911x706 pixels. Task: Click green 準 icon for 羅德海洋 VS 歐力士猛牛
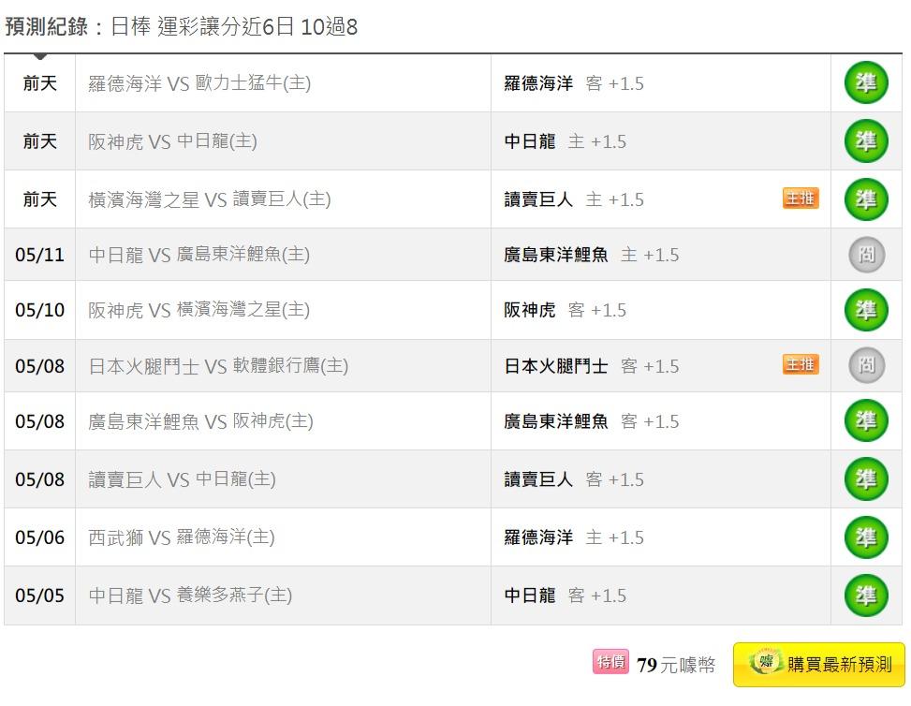tap(866, 83)
